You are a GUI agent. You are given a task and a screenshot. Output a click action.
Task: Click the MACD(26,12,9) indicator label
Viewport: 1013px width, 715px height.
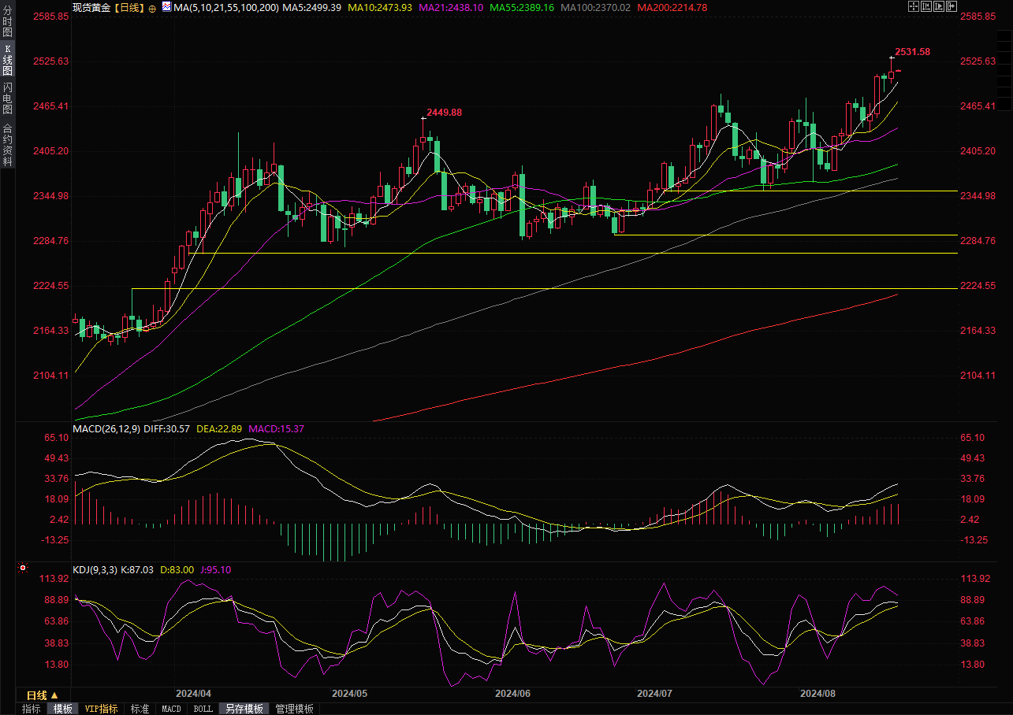click(106, 429)
